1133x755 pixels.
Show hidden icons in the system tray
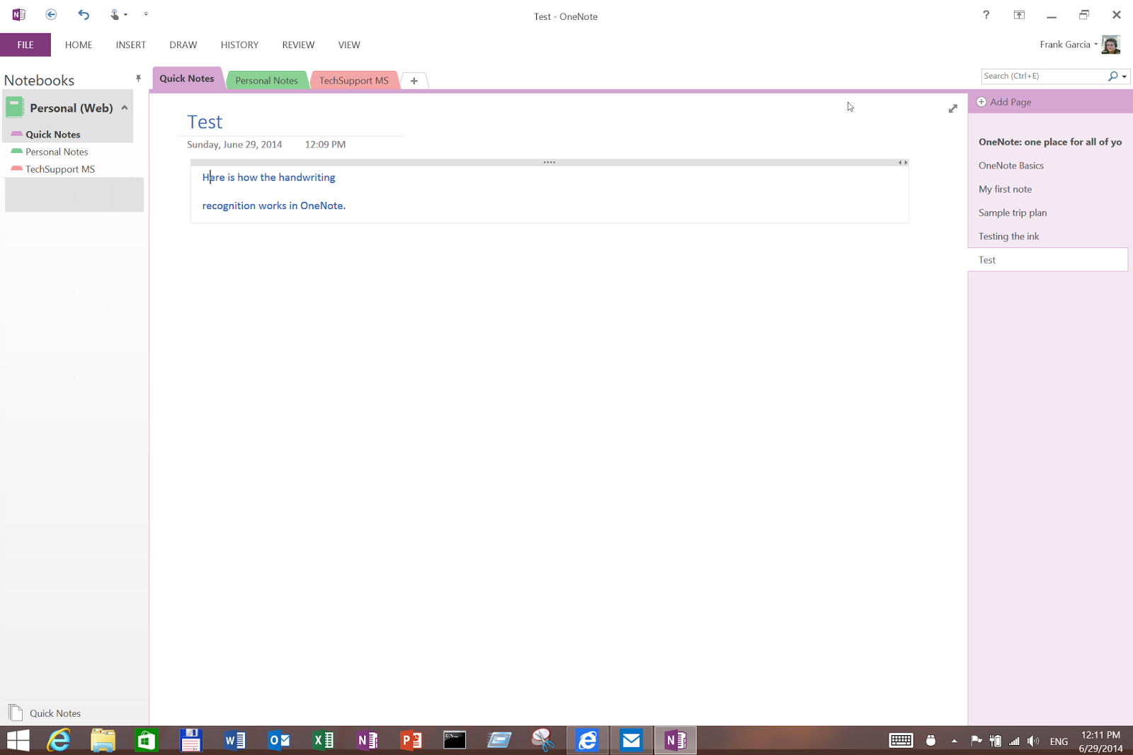[x=954, y=740]
